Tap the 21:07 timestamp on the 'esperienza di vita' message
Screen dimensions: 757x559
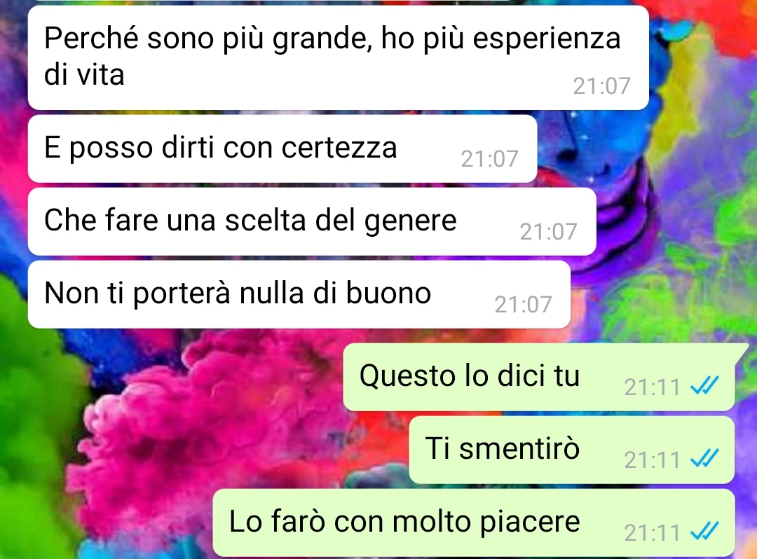tap(601, 86)
